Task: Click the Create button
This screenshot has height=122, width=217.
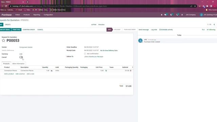Action: (8, 24)
